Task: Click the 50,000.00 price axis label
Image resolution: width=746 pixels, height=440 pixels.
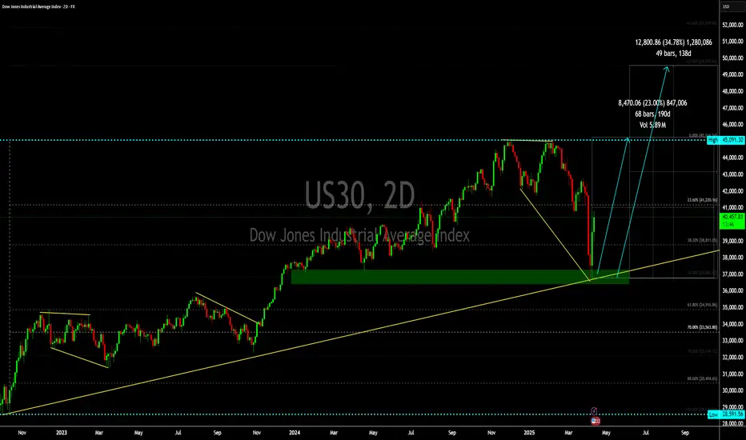Action: coord(732,58)
